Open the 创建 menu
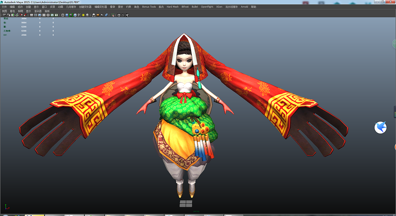This screenshot has width=396, height=216. click(x=28, y=7)
